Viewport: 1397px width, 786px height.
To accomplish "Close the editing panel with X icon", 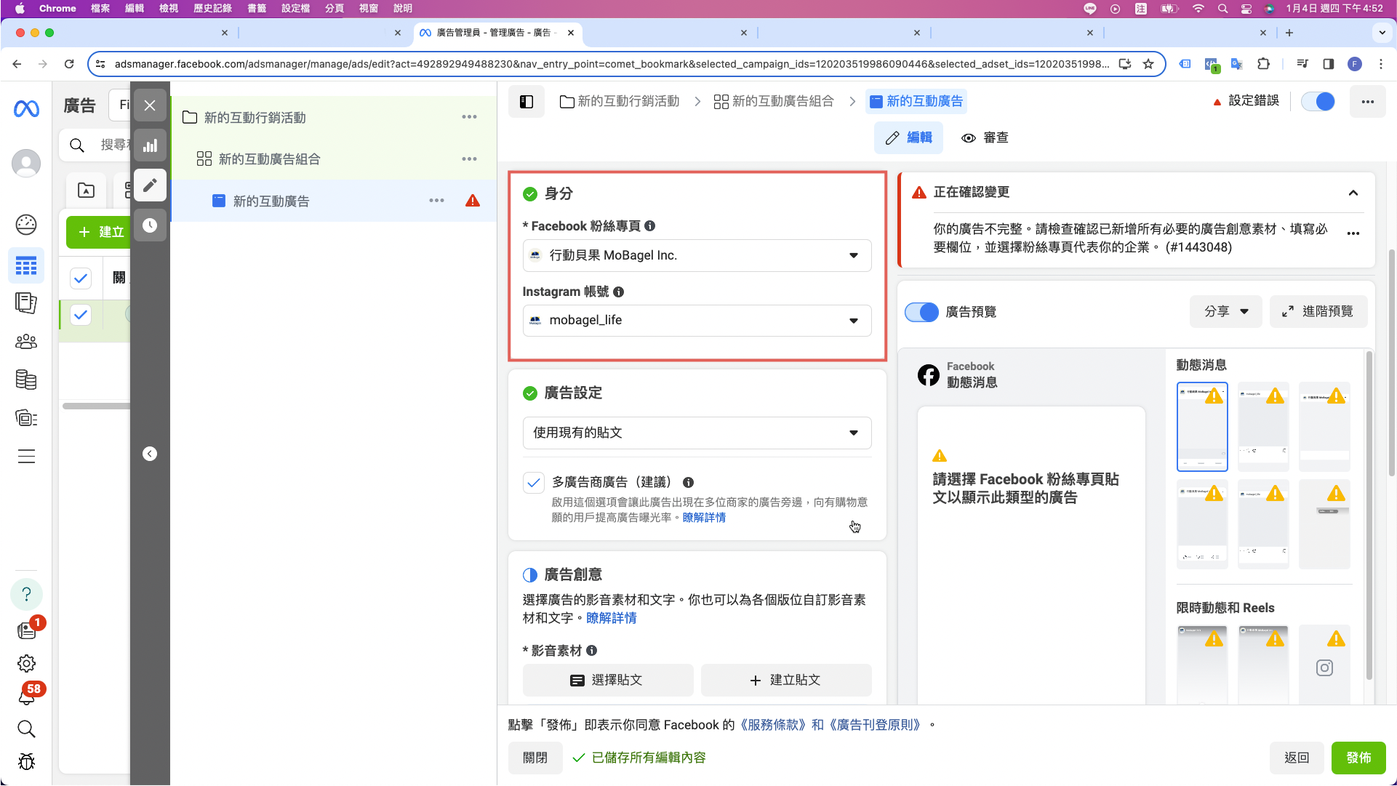I will point(150,105).
